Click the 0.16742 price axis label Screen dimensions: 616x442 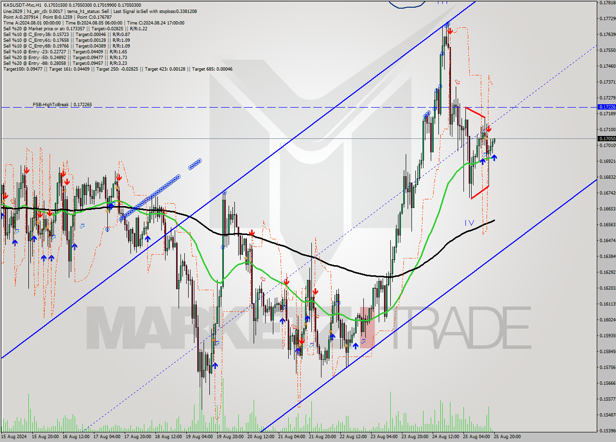(x=608, y=193)
